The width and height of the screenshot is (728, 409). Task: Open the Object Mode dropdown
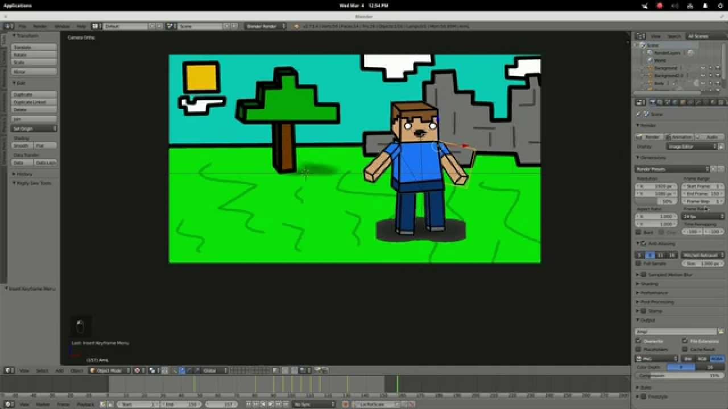(109, 370)
